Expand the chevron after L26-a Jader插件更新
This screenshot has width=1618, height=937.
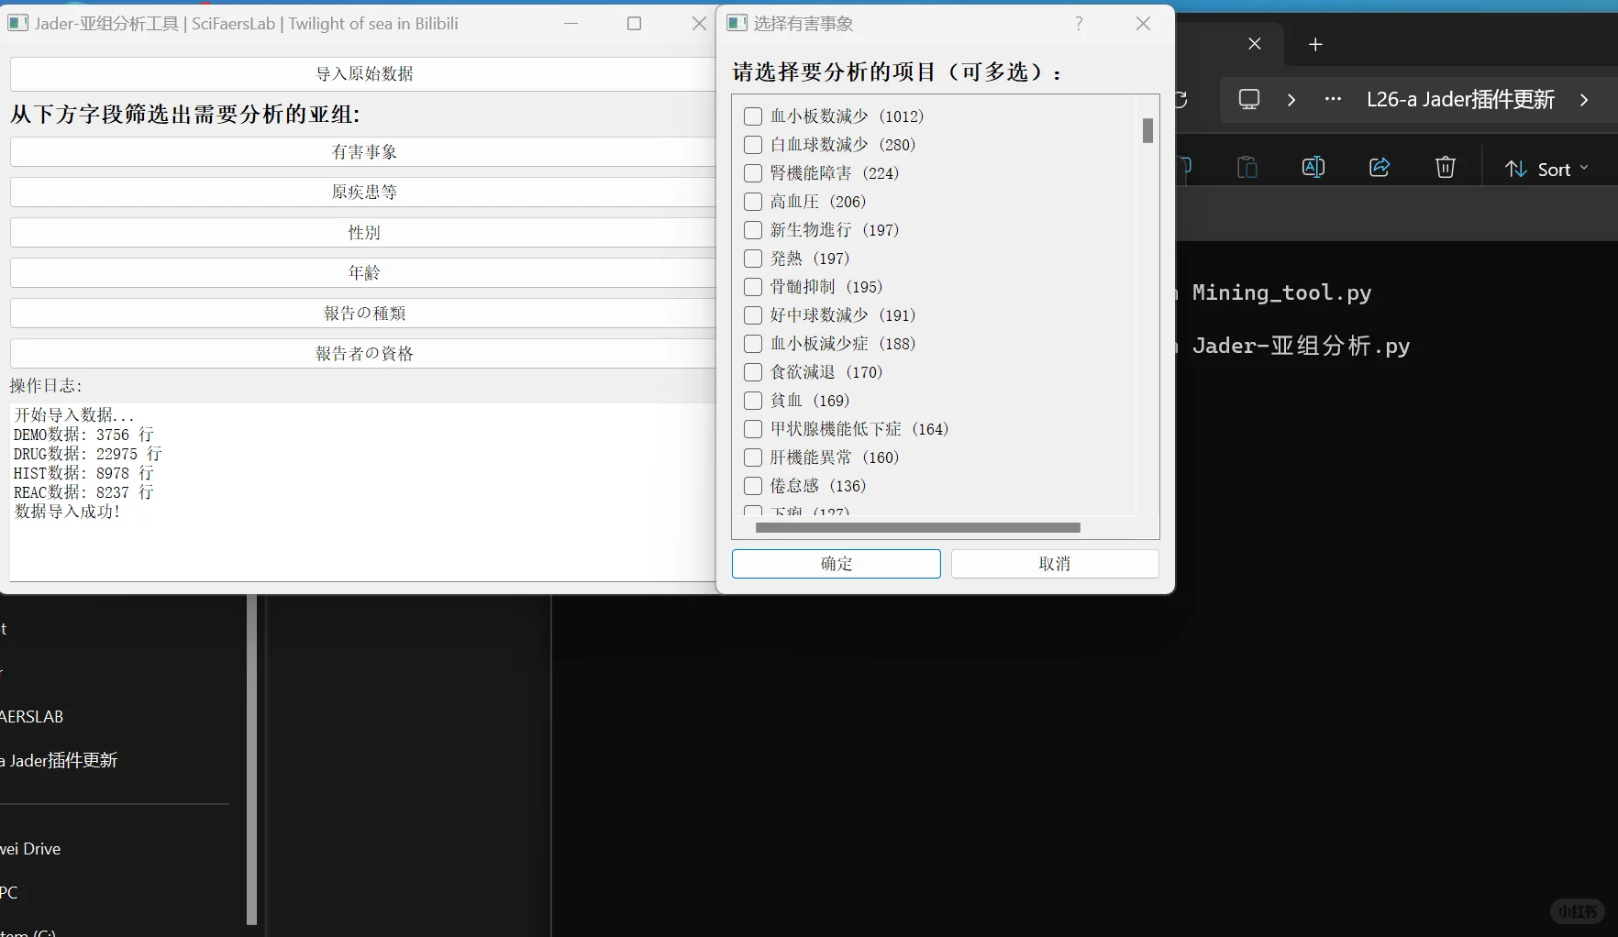pyautogui.click(x=1584, y=100)
